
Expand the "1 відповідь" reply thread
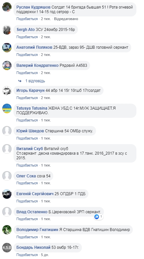(x=35, y=81)
